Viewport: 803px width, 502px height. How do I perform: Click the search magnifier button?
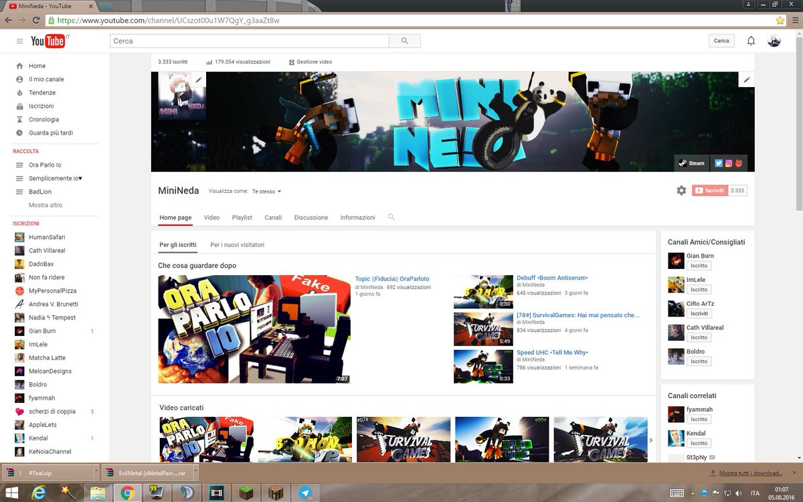click(x=405, y=41)
